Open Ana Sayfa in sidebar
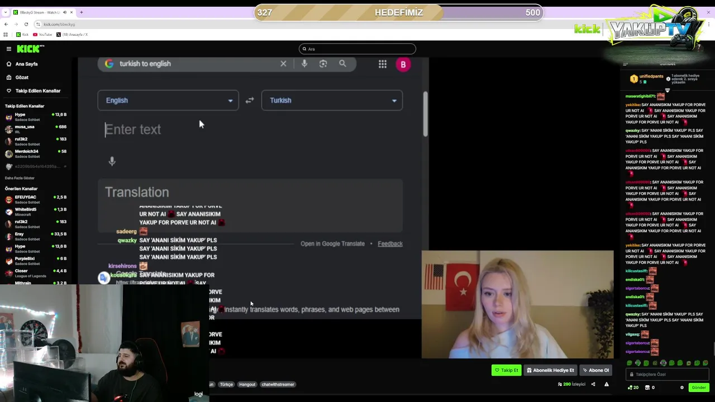Viewport: 715px width, 402px height. tap(22, 64)
